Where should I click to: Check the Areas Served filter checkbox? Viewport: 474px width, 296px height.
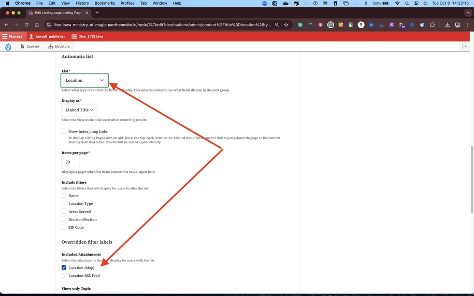coord(64,211)
